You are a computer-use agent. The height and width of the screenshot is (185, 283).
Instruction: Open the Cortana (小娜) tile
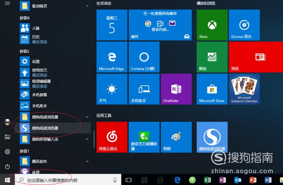point(144,57)
